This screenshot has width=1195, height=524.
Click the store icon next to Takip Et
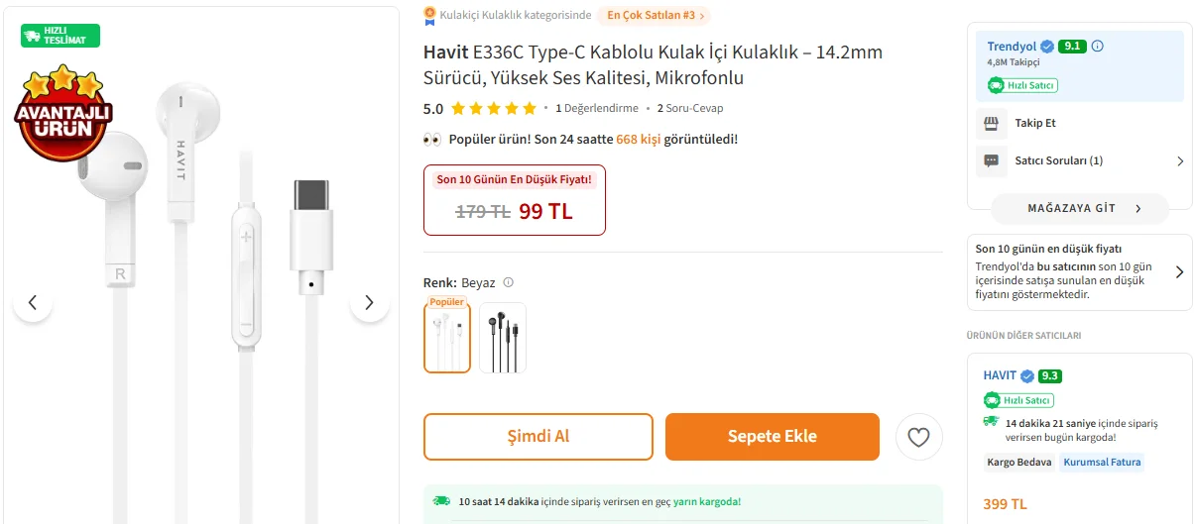click(x=990, y=124)
